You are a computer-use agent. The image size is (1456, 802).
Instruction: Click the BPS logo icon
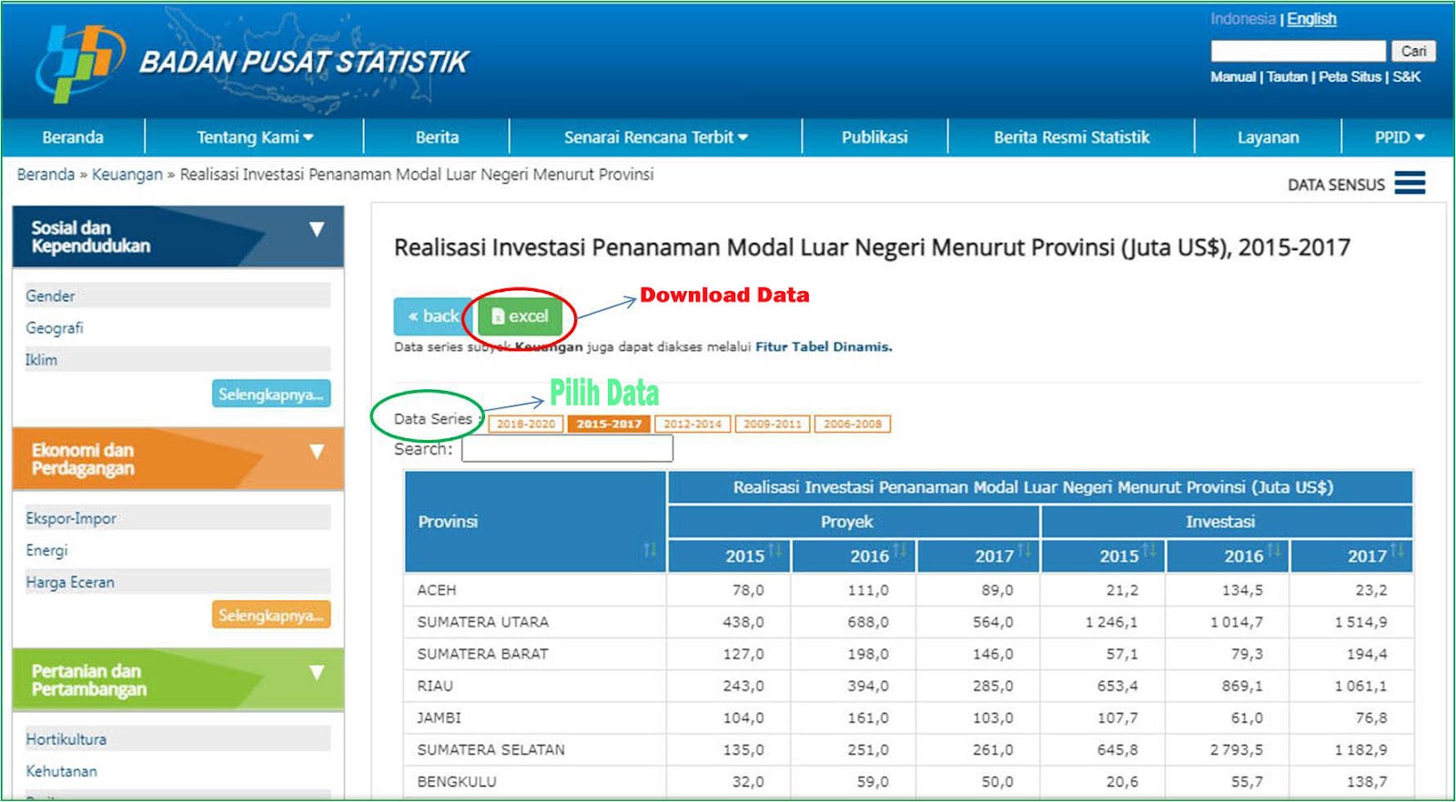[80, 62]
